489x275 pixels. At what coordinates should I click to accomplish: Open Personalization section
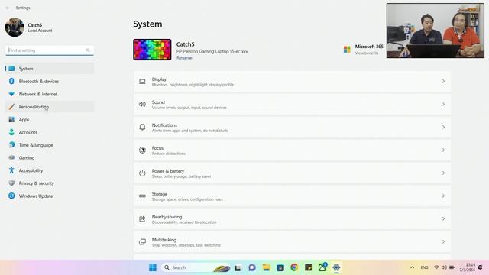pos(50,107)
